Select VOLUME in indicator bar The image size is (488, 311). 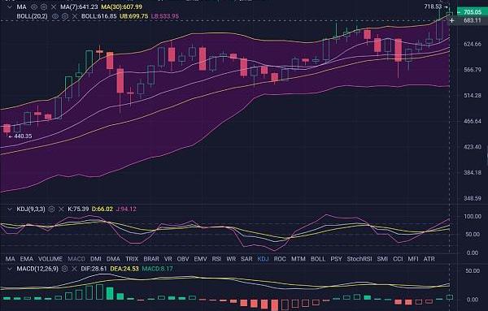click(x=50, y=259)
